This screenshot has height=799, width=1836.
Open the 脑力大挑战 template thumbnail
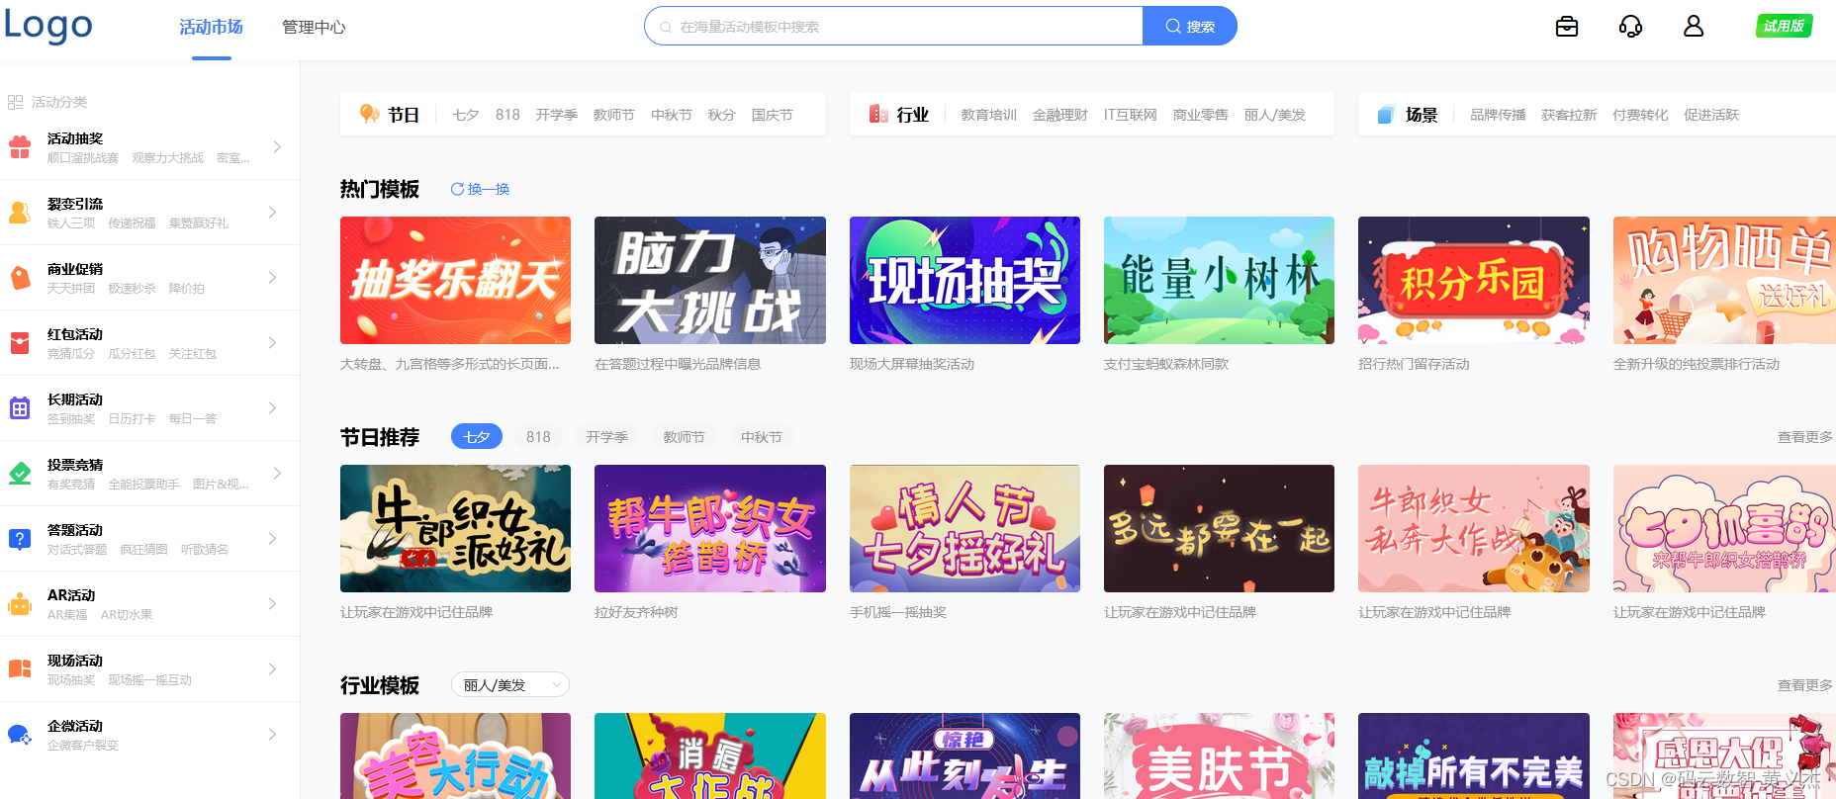coord(710,280)
